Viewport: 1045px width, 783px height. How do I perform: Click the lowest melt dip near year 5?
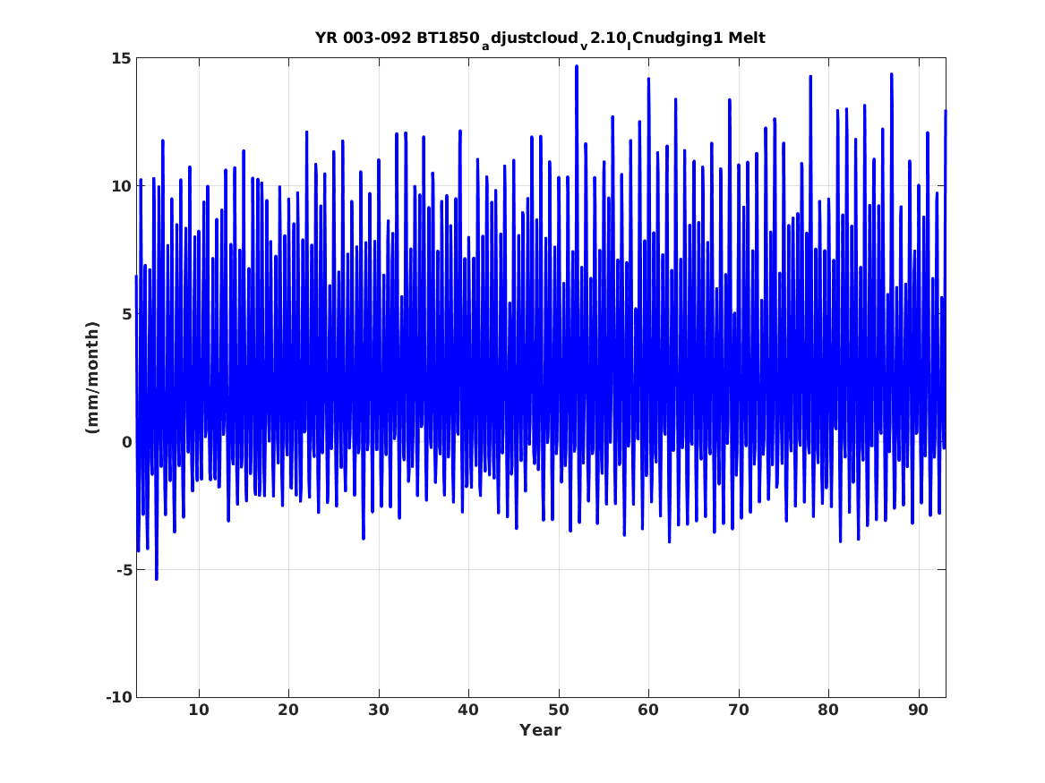click(157, 579)
